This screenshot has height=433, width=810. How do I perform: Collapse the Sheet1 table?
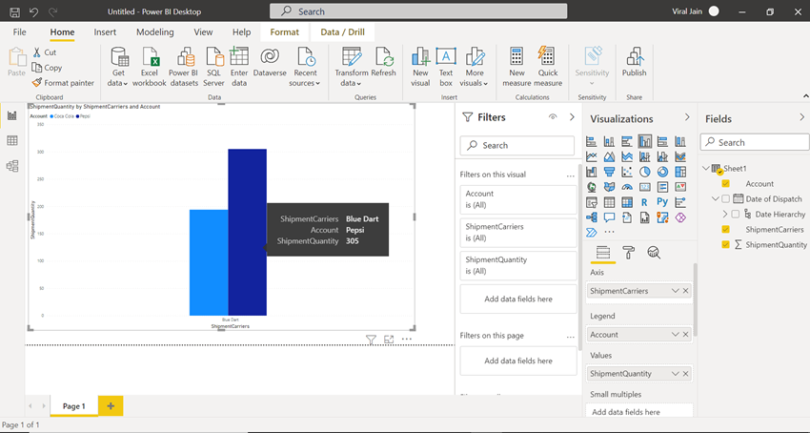[706, 168]
